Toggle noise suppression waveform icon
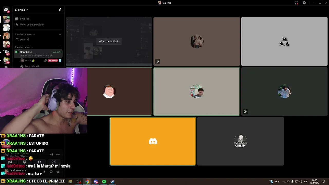 click(52, 154)
